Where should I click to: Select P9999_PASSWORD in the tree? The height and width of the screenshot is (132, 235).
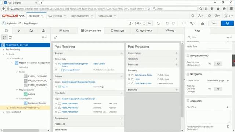tap(37, 81)
